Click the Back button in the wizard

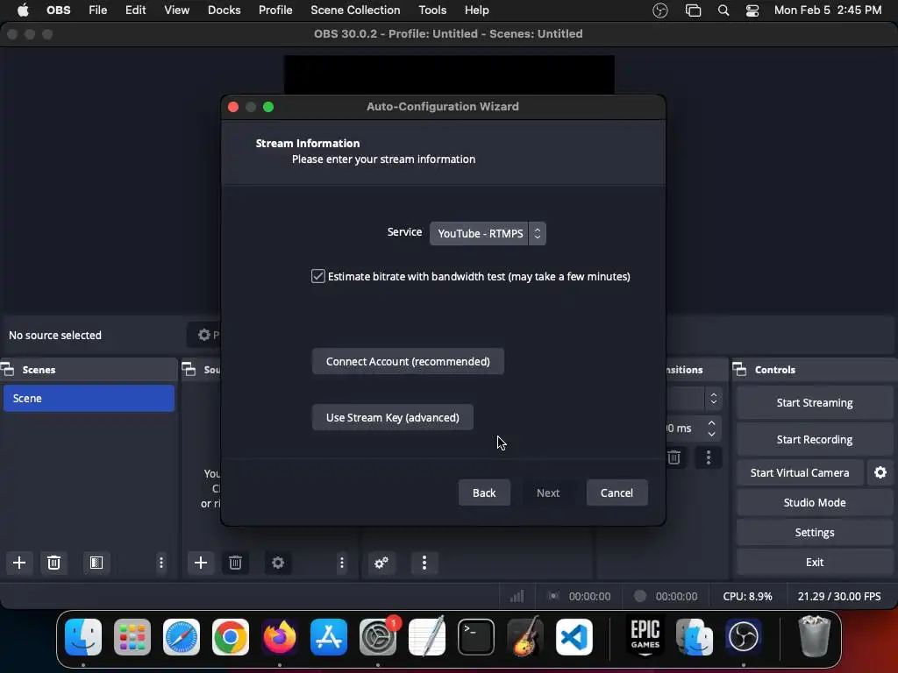(x=484, y=492)
